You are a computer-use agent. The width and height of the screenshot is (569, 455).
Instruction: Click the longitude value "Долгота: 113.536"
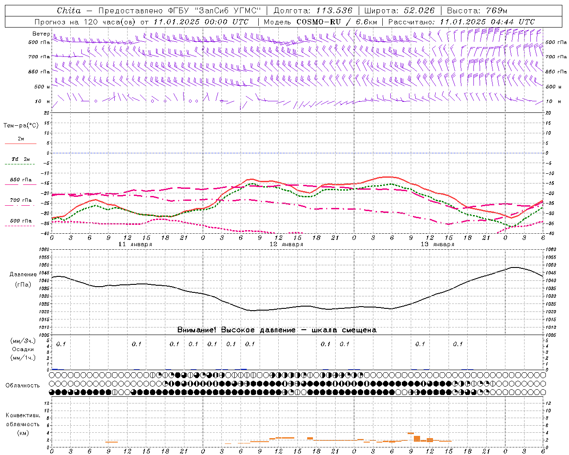pos(313,11)
